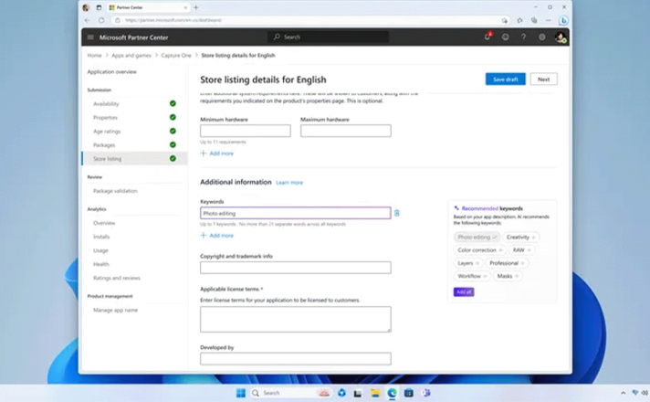Click the browser back arrow
650x402 pixels.
pos(87,20)
